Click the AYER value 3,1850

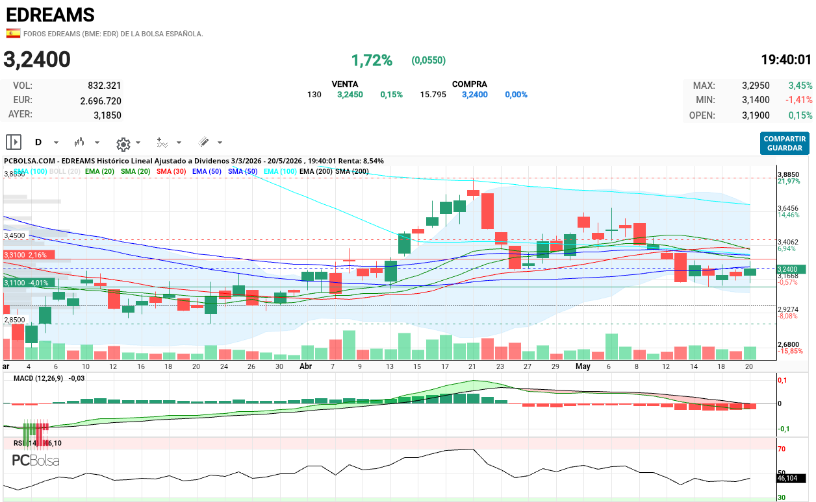[107, 115]
